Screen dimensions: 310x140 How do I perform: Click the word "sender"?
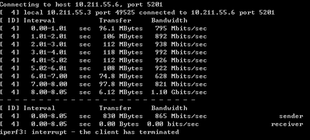tap(291, 116)
